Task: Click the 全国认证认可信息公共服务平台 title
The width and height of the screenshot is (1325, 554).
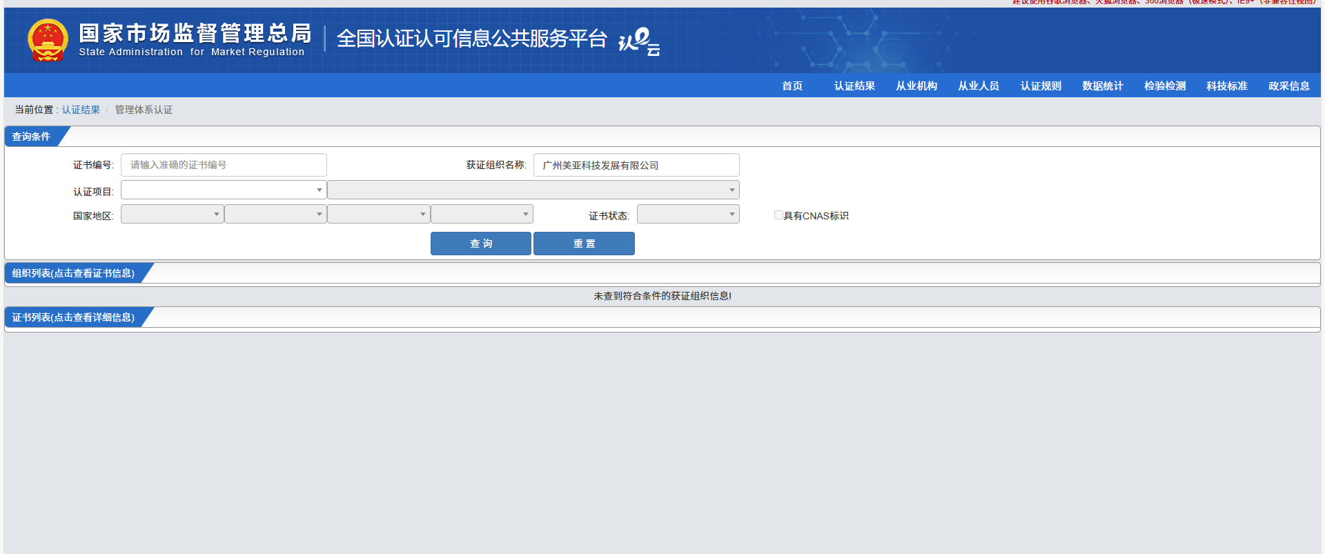Action: click(x=472, y=39)
